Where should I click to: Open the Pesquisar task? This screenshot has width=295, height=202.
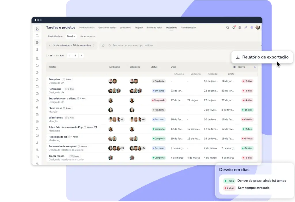click(x=54, y=79)
